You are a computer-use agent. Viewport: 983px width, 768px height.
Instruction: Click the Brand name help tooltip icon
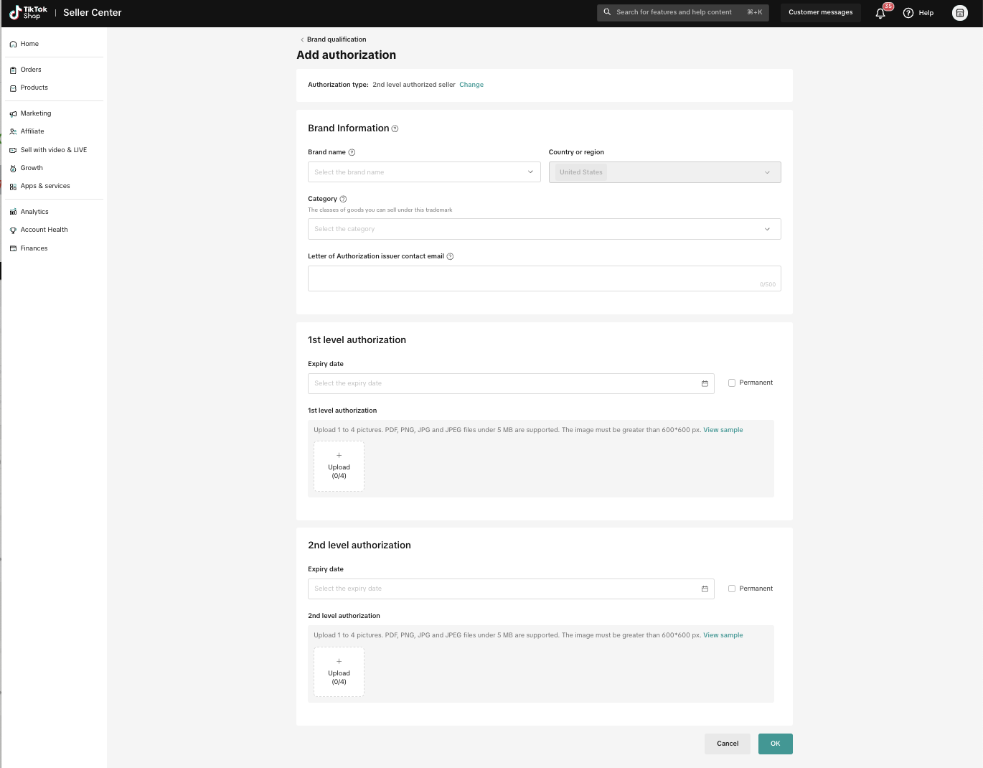(x=352, y=152)
